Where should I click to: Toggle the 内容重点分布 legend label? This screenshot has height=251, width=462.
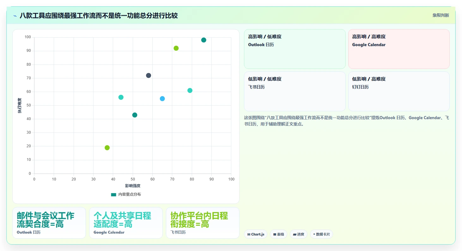coord(130,194)
